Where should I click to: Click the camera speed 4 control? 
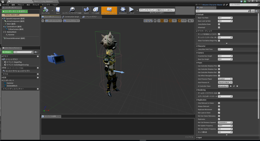pyautogui.click(x=191, y=21)
